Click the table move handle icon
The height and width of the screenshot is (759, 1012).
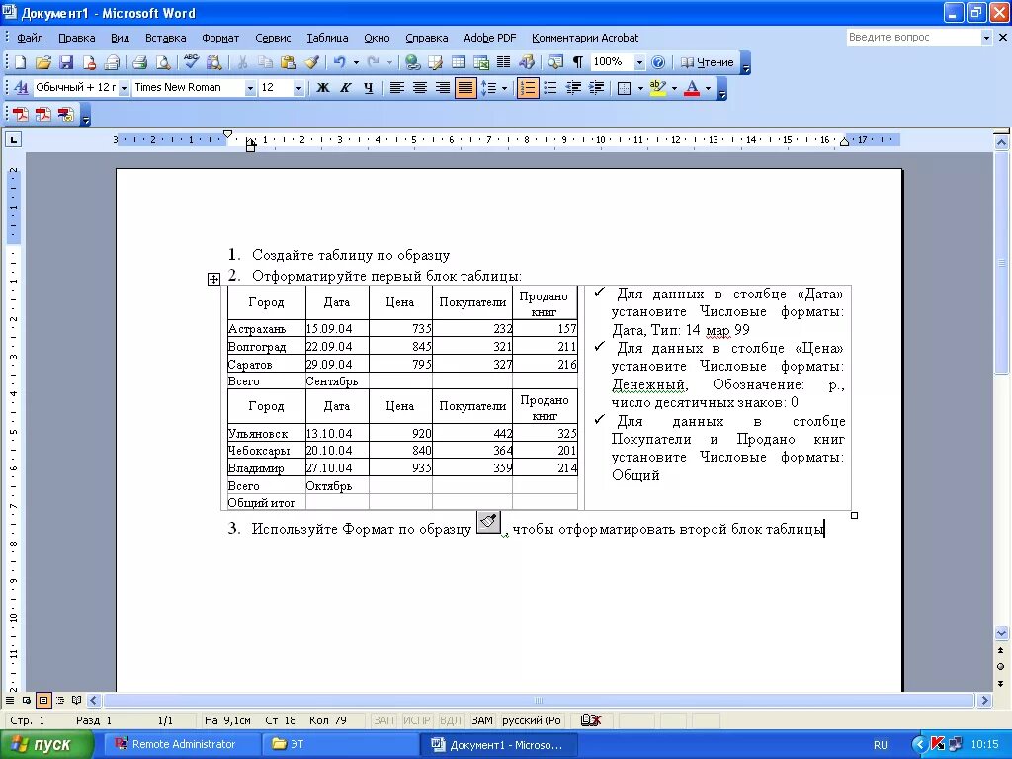tap(213, 279)
